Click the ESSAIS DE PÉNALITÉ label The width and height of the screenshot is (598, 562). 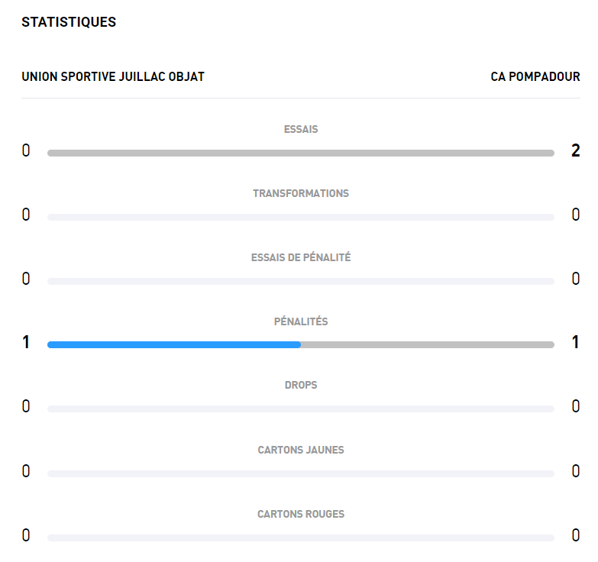pyautogui.click(x=301, y=258)
